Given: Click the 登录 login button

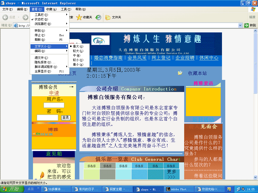Looking at the screenshot, I should [x=66, y=118].
